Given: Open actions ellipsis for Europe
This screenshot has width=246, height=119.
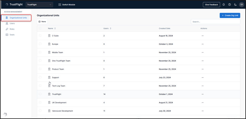Looking at the screenshot, I should 202,44.
